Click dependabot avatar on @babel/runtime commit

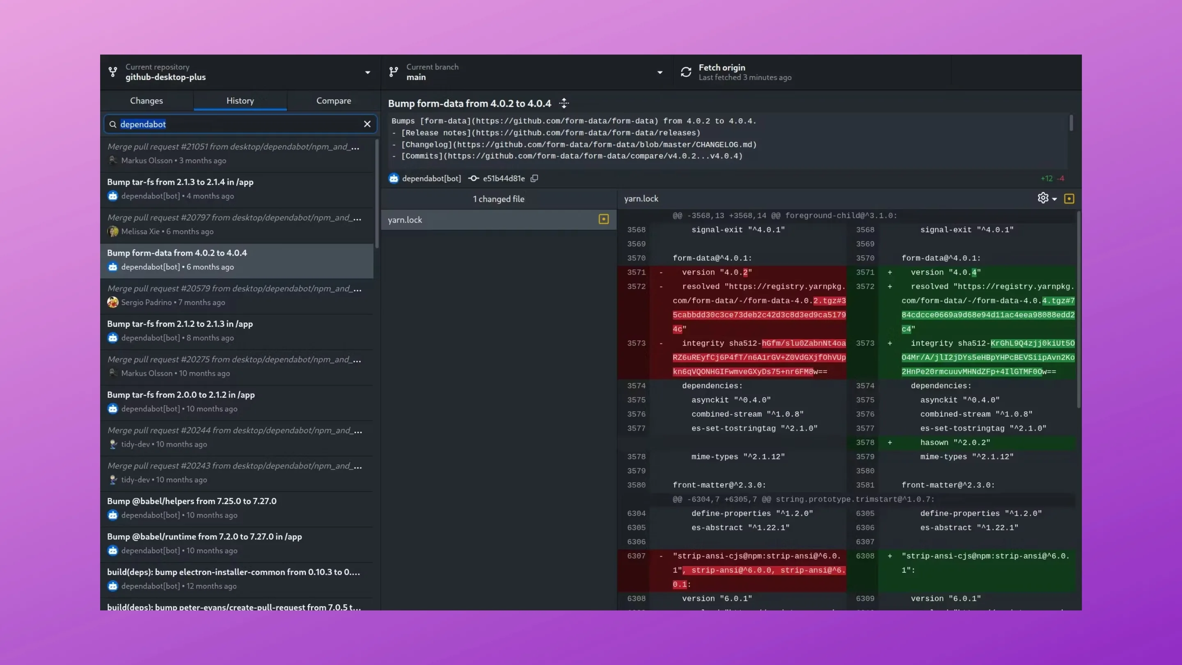point(113,551)
